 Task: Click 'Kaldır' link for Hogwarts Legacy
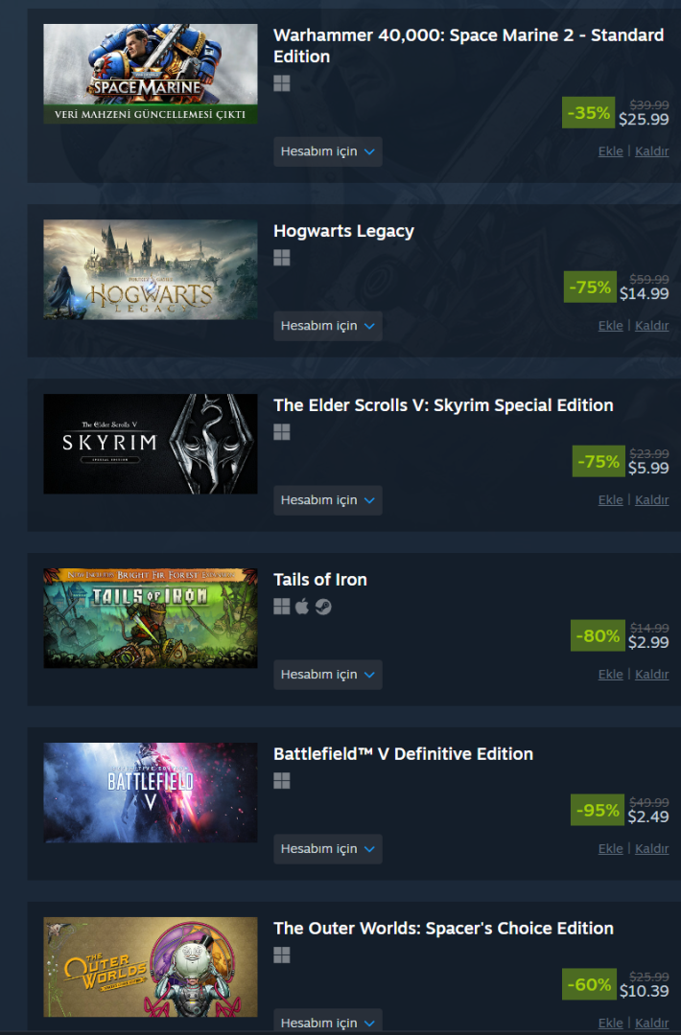click(652, 326)
